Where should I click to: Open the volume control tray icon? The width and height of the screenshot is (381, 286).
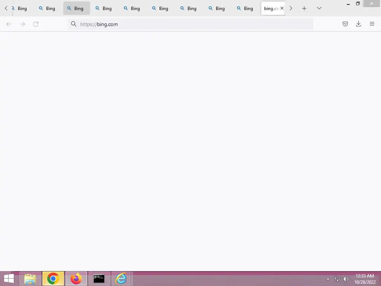(346, 279)
